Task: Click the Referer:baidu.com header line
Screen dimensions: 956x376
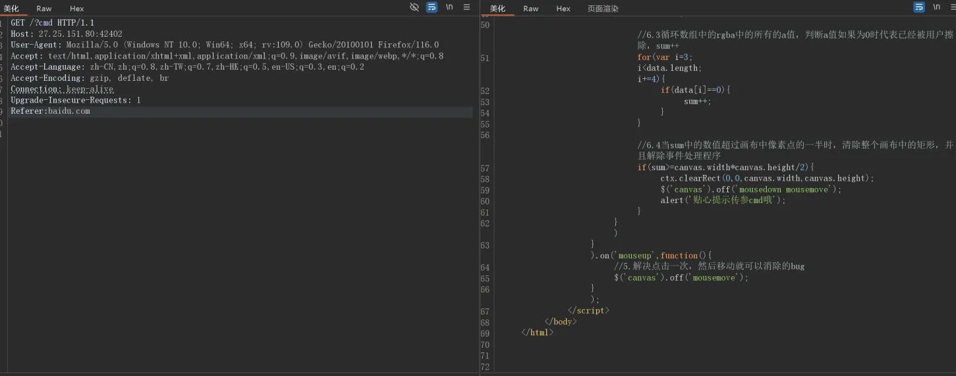Action: pos(50,111)
